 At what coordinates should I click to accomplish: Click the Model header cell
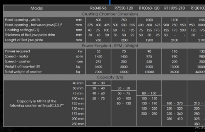pos(37,8)
